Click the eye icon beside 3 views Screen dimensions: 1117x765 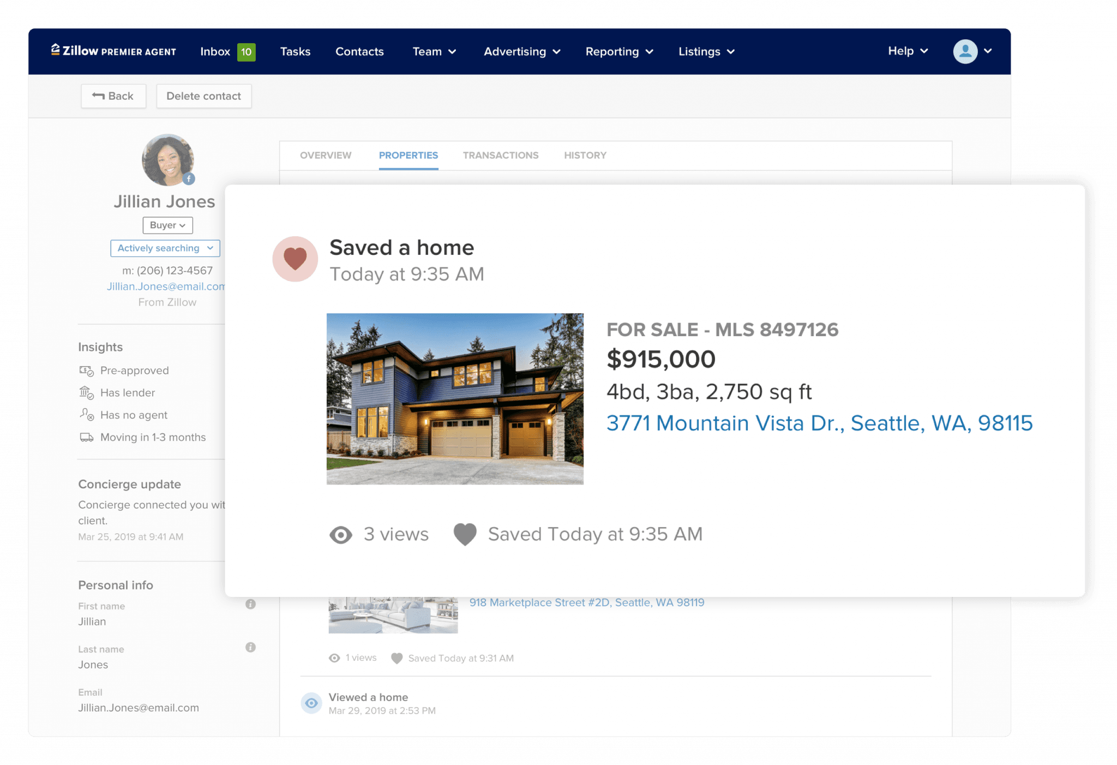pos(341,535)
